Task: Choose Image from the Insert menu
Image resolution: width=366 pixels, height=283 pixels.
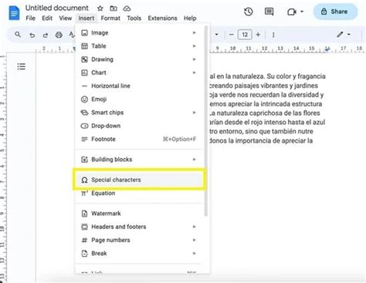Action: [x=139, y=33]
